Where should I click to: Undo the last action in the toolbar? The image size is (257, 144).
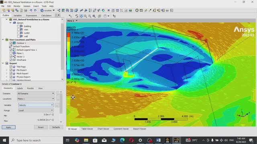[x=31, y=10]
